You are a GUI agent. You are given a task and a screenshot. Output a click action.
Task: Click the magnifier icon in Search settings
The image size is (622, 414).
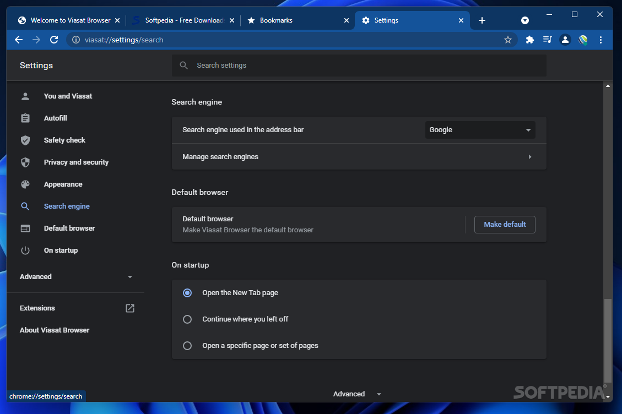[x=183, y=66]
